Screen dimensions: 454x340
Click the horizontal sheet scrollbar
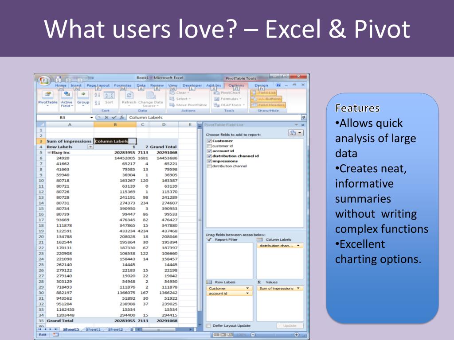point(159,329)
